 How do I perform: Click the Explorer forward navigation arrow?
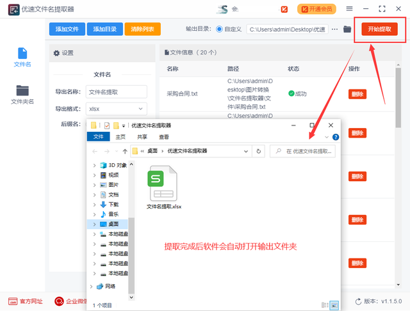[107, 151]
